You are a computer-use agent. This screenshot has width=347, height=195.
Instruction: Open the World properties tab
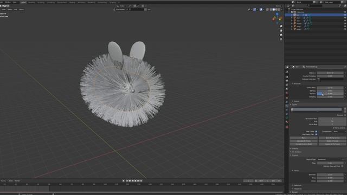click(x=287, y=93)
